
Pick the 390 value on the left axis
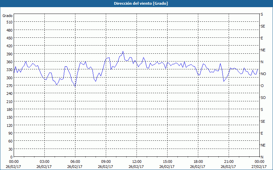click(x=10, y=54)
